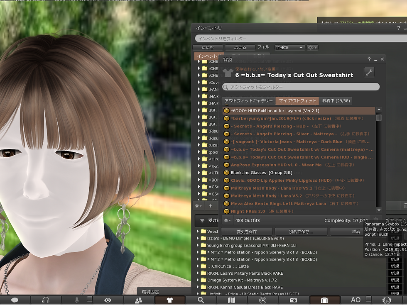407x305 pixels.
Task: Toggle the checkbox on the microphone button
Action: point(89,298)
